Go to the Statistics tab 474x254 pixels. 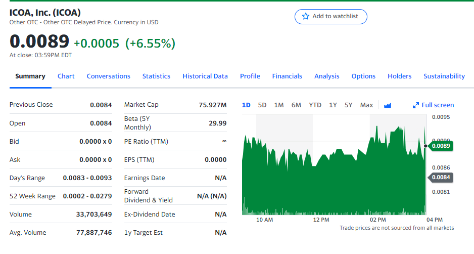click(x=156, y=76)
